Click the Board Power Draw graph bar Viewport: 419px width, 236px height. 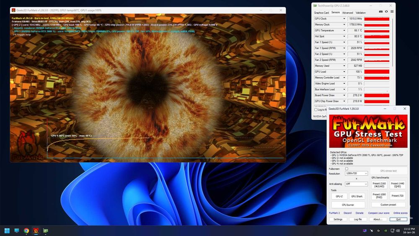point(377,95)
